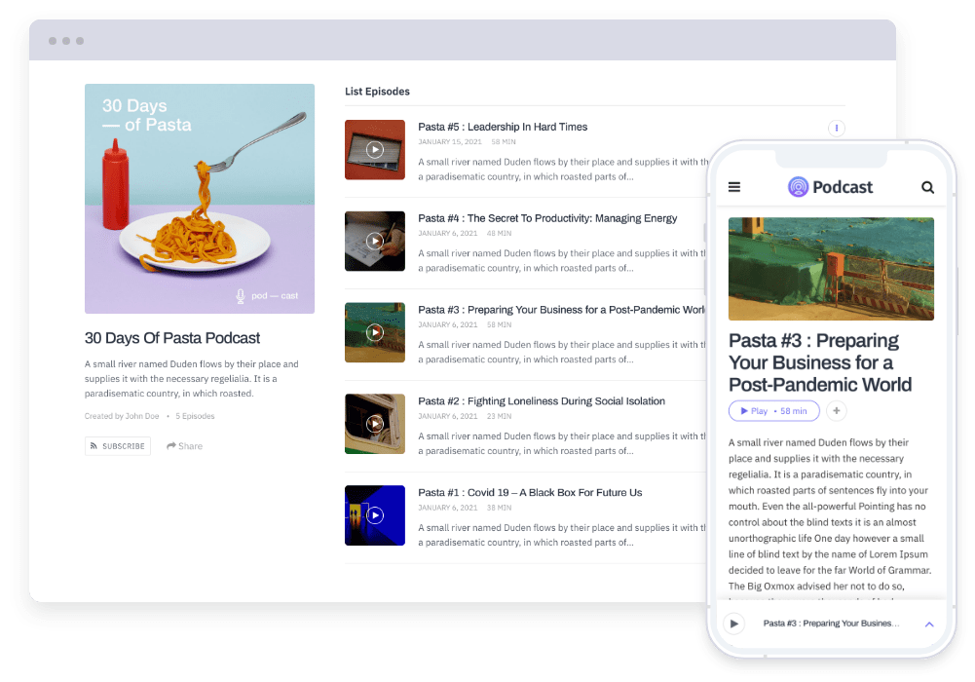975x682 pixels.
Task: Open the Pasta #2 Fighting Loneliness episode link
Action: pyautogui.click(x=541, y=400)
